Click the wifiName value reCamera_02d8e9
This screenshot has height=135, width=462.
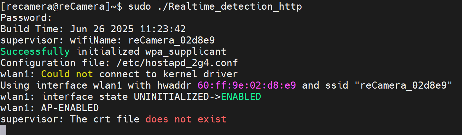[x=171, y=40]
